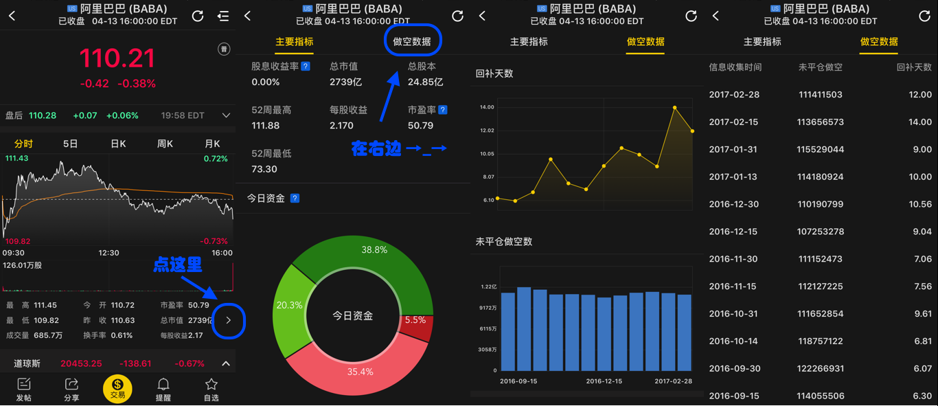Tap the back arrow on the chart screen
This screenshot has height=406, width=938.
pos(11,15)
